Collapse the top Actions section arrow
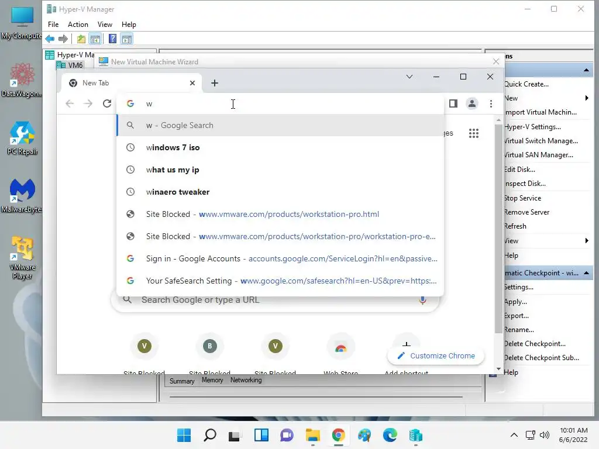This screenshot has height=449, width=599. click(x=586, y=70)
